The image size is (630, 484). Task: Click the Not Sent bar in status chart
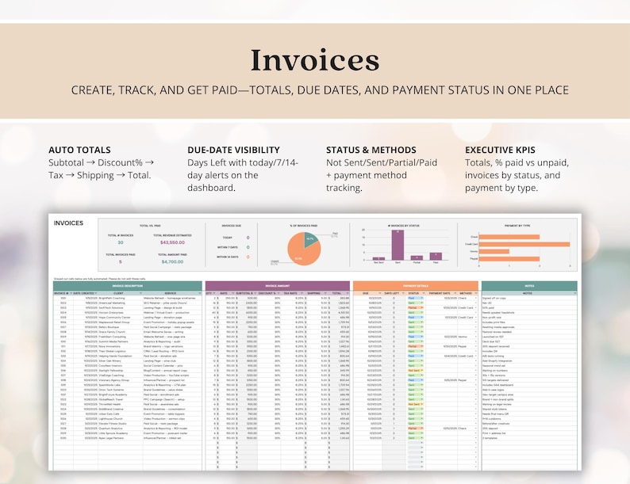coord(378,259)
